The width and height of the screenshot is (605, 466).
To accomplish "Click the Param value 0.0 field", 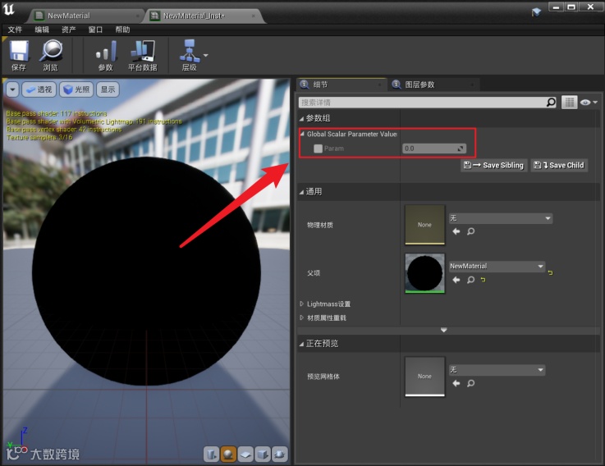I will click(x=434, y=148).
